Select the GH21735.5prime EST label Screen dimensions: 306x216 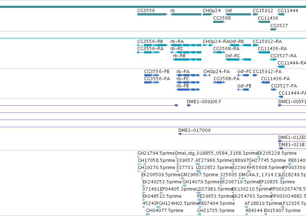pos(216,211)
